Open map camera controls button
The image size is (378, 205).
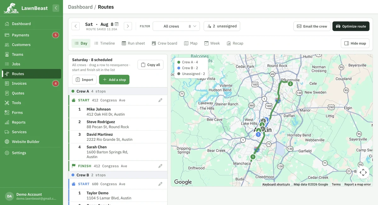363,172
